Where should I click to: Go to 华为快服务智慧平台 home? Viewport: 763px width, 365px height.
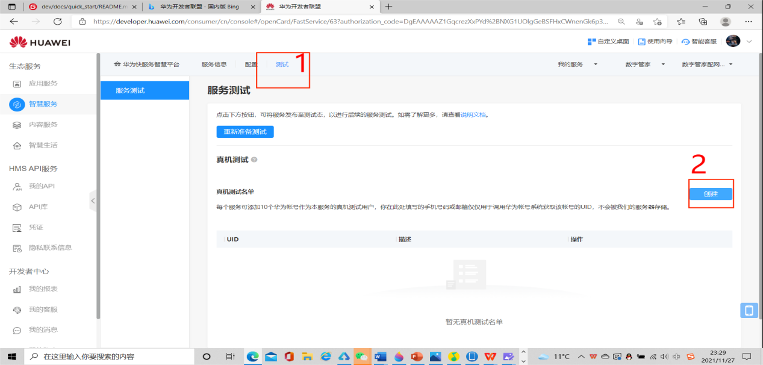(x=146, y=64)
